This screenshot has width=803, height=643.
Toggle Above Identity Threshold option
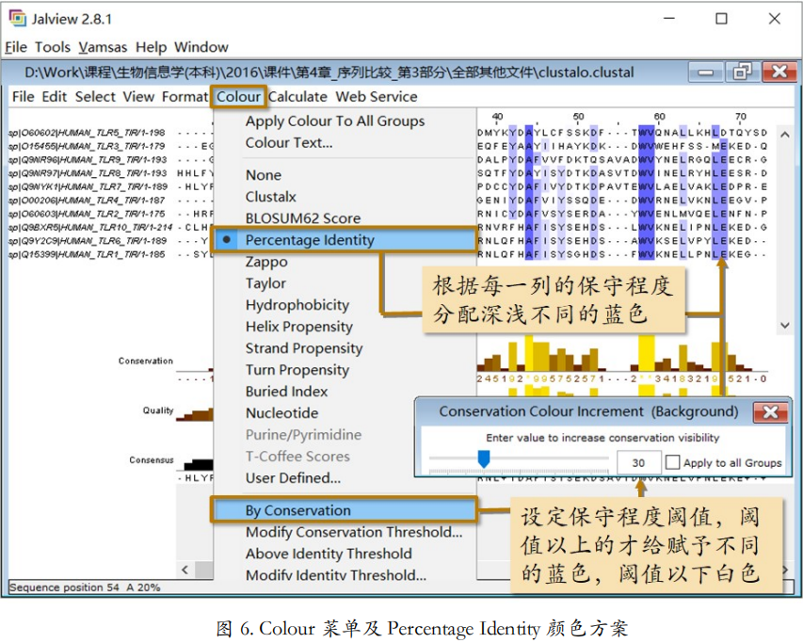(329, 554)
